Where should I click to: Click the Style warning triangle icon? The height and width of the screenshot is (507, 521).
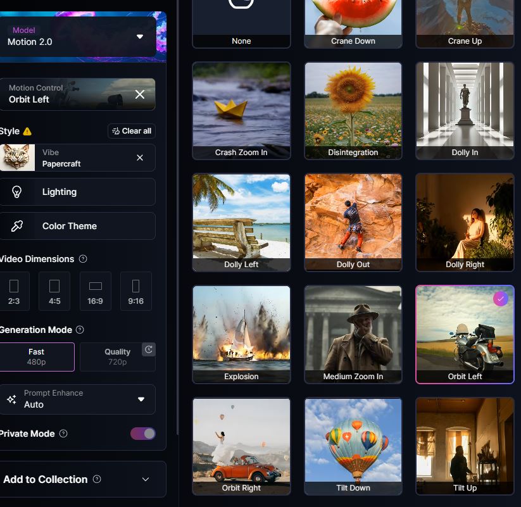tap(27, 132)
